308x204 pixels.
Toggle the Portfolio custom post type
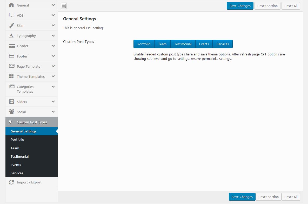point(144,44)
